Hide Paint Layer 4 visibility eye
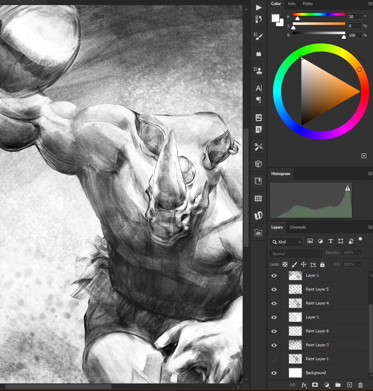This screenshot has width=373, height=391. (274, 303)
